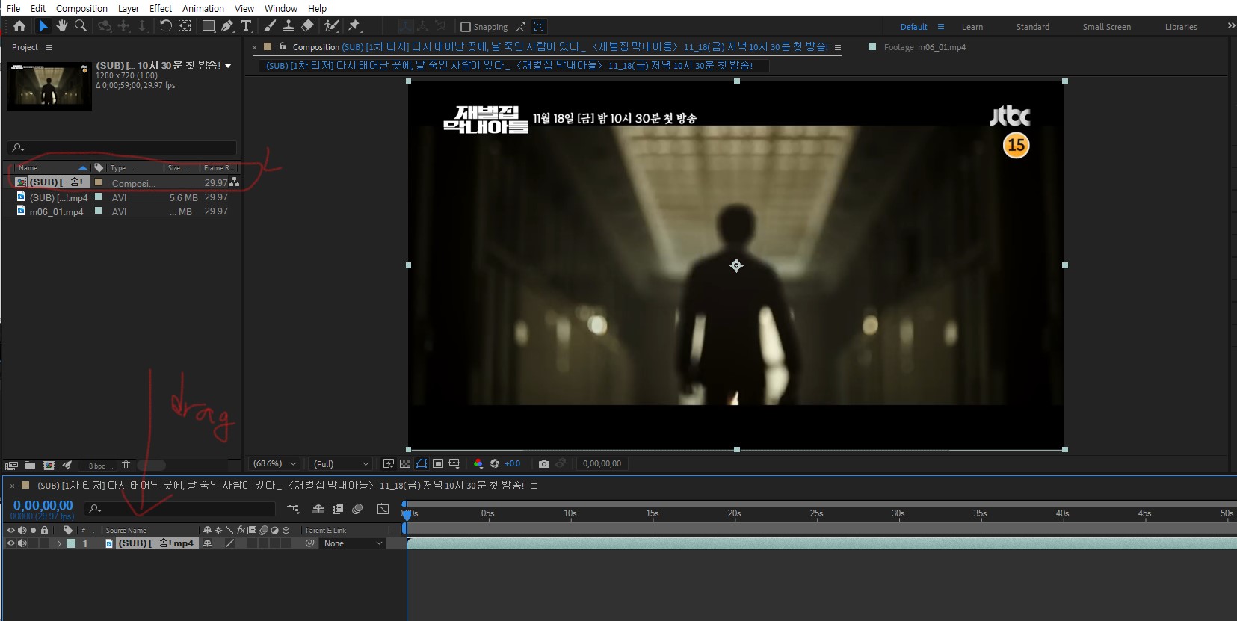Open the Composition Mini-Flowchart icon in timeline
The height and width of the screenshot is (621, 1237).
click(x=293, y=509)
